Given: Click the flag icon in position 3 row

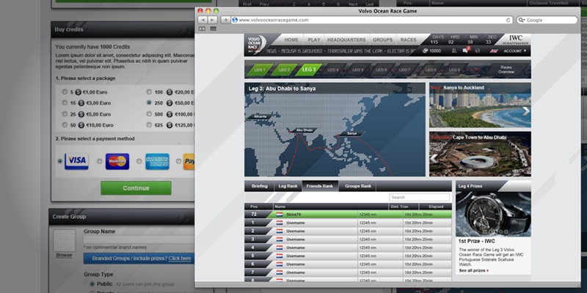Looking at the screenshot, I should (x=280, y=240).
